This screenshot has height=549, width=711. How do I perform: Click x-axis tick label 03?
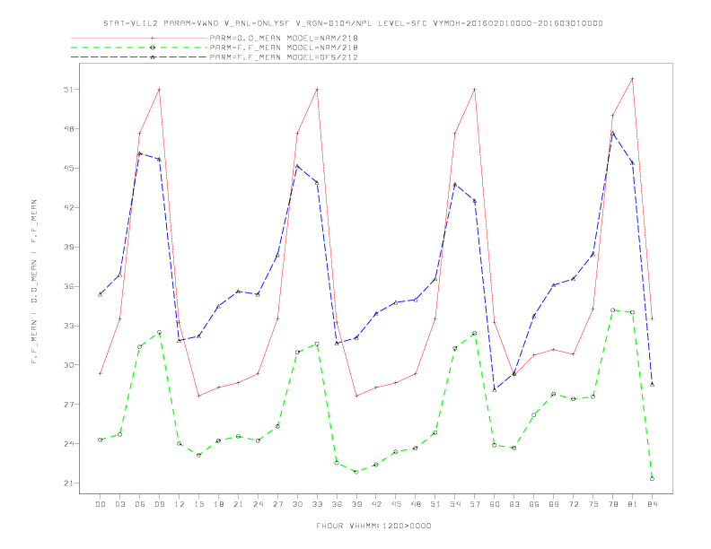coord(119,504)
